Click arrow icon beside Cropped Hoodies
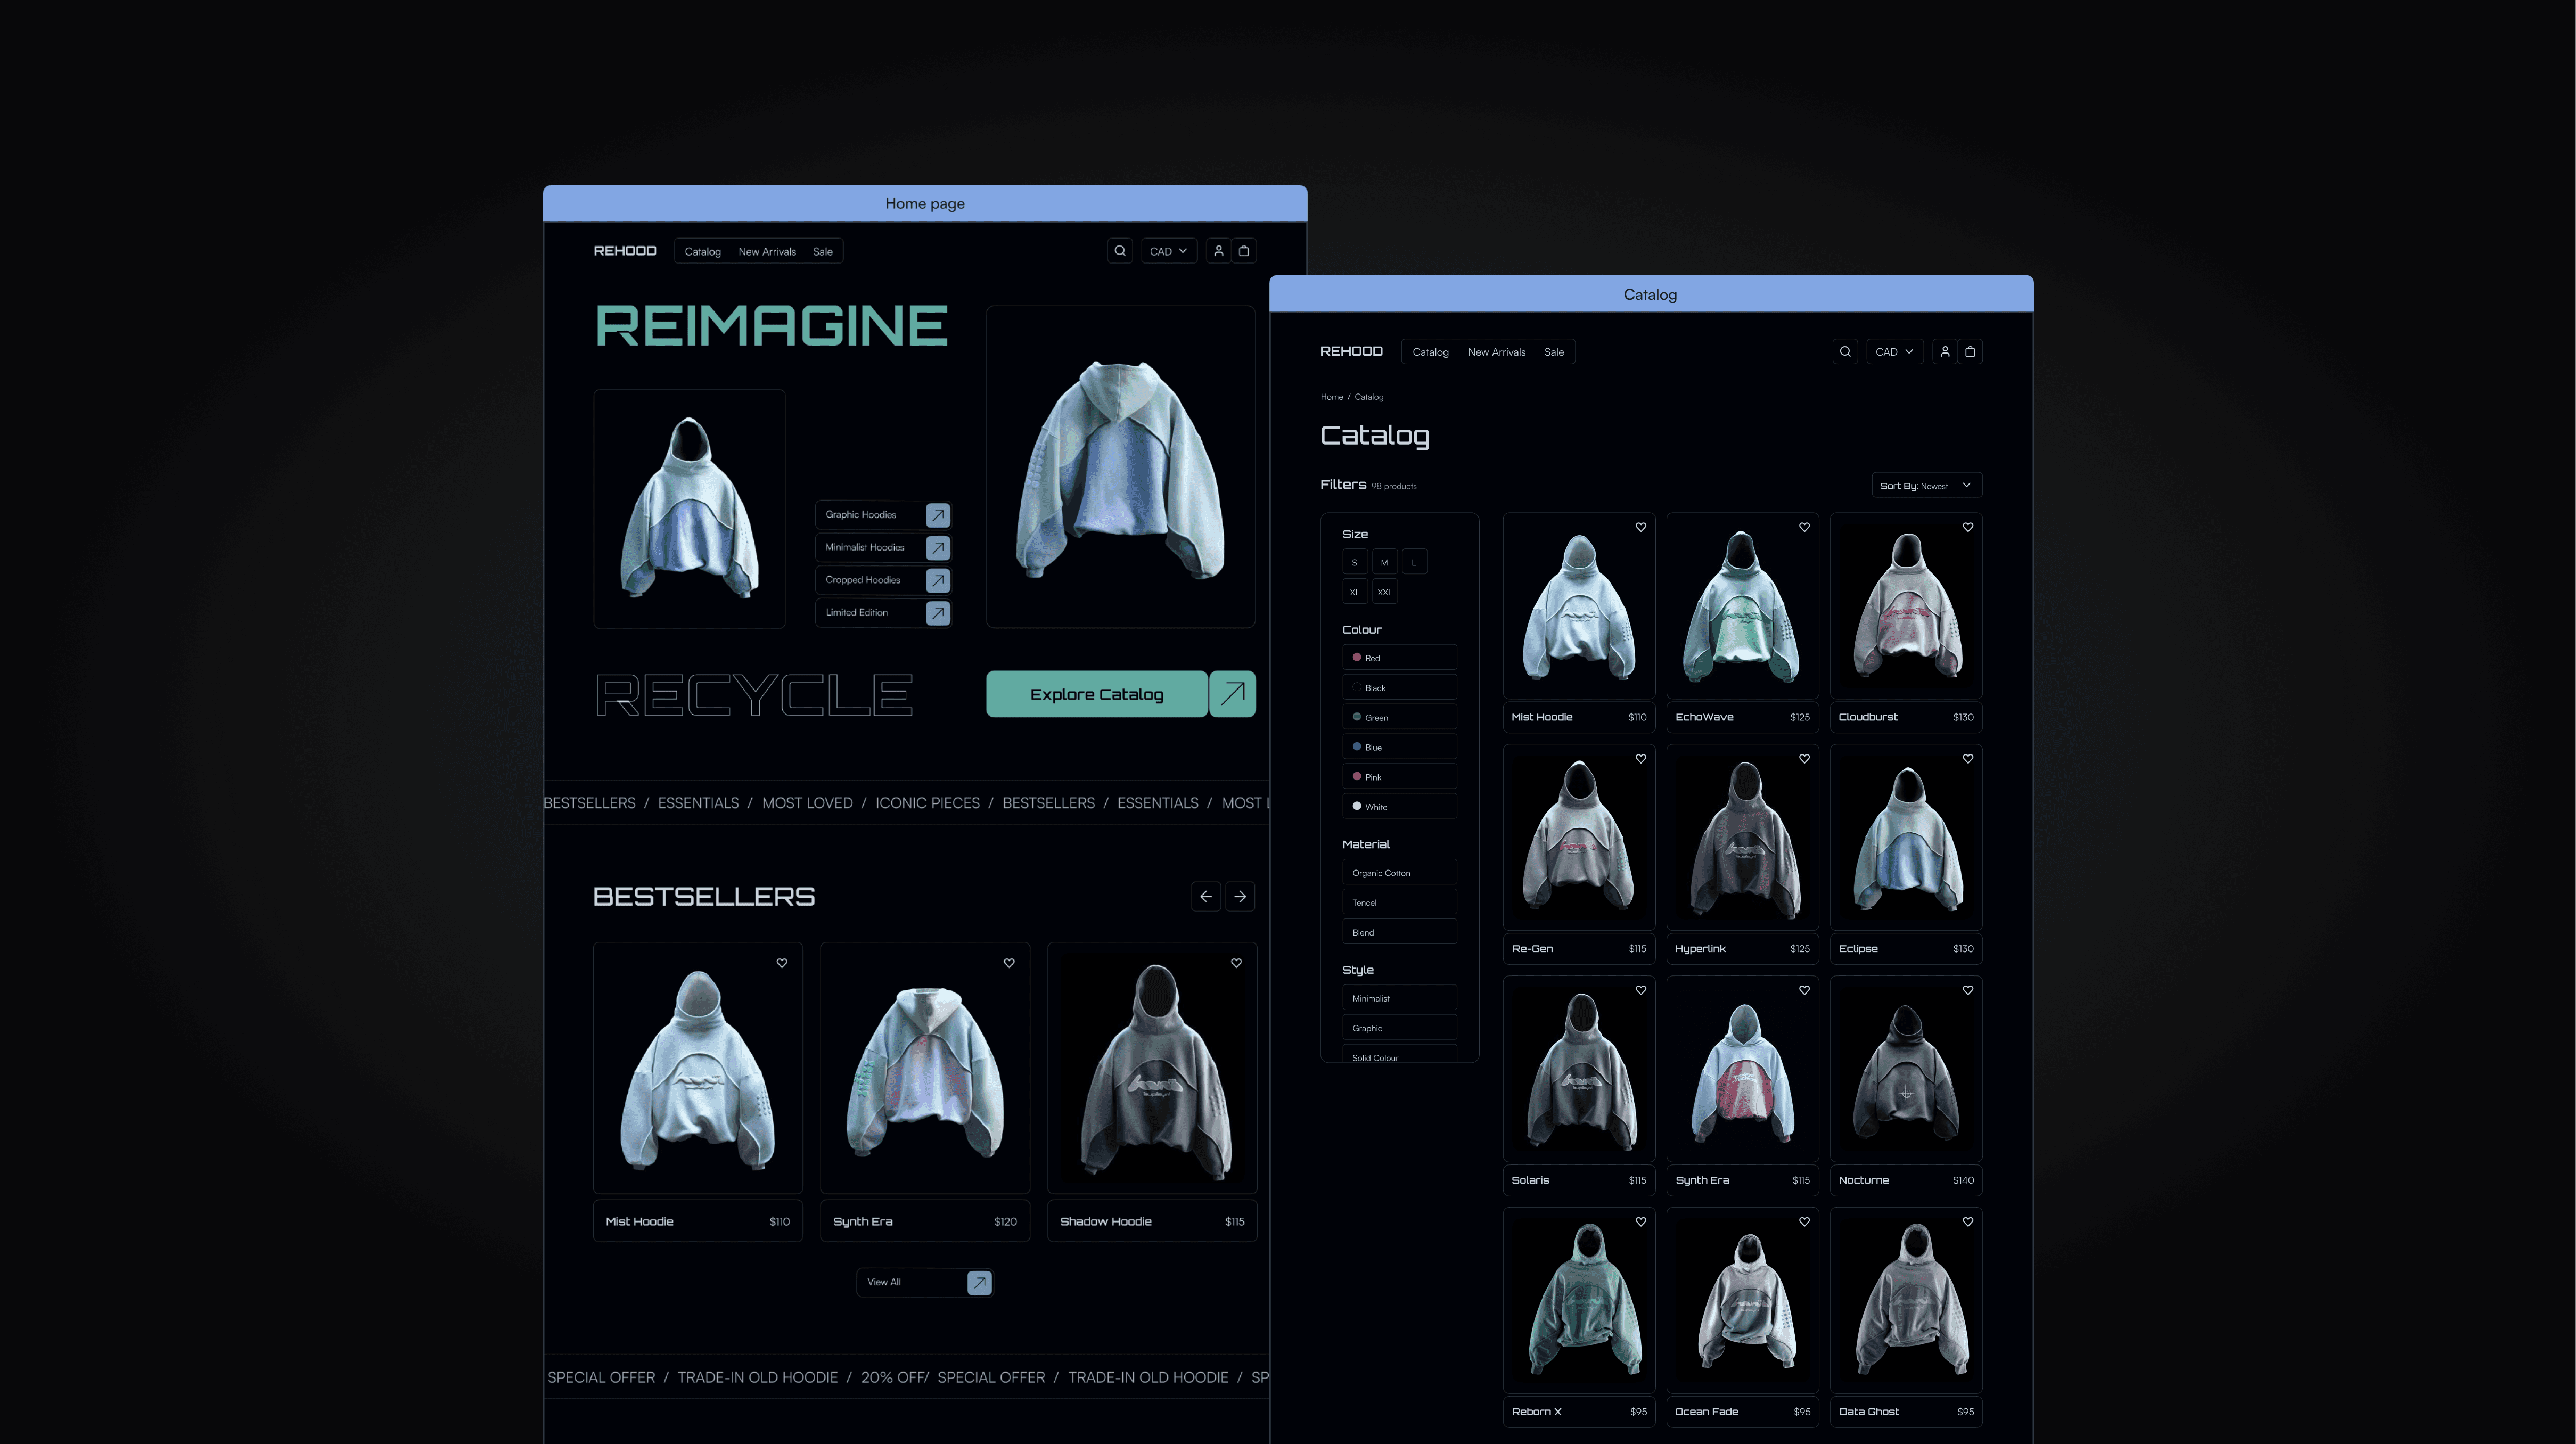 937,580
